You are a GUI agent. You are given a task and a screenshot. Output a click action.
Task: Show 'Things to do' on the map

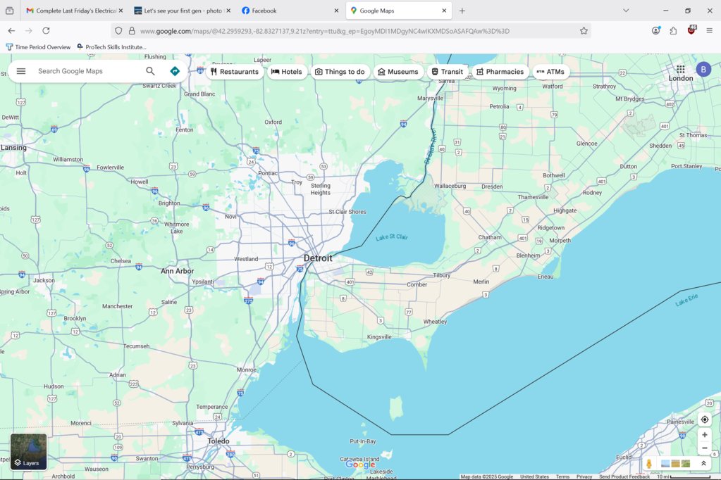[340, 72]
